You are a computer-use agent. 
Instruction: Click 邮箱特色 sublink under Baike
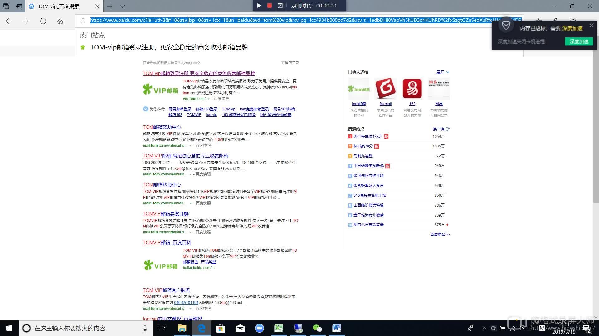coord(190,262)
